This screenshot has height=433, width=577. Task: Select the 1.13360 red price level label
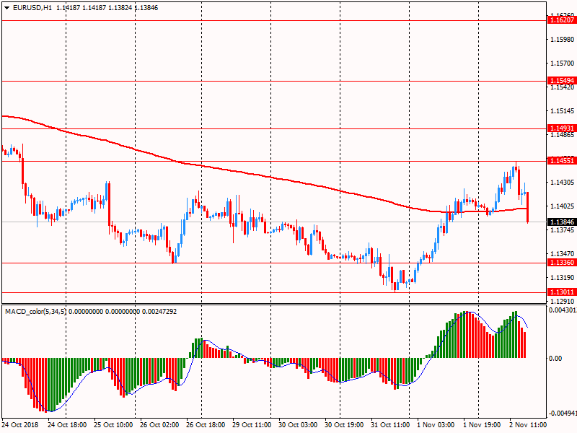point(562,262)
